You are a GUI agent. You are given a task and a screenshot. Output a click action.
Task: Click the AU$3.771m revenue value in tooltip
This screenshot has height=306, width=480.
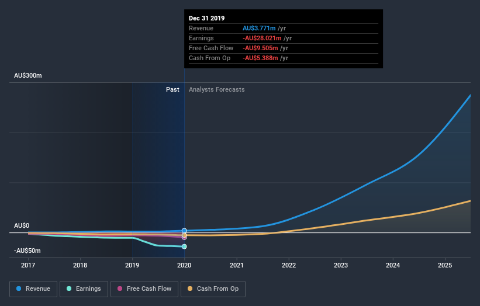259,28
